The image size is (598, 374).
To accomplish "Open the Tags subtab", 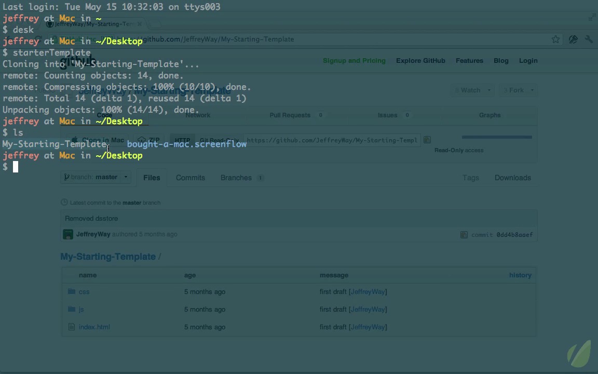I will [471, 178].
